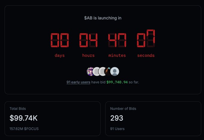Viewport: 204px width, 140px height.
Task: Click the "91 Users" subtext
Action: (x=117, y=129)
